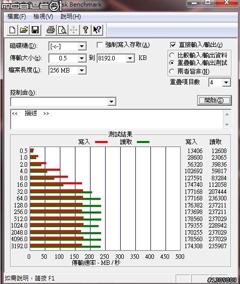Expand the 檔案長度 256 MB dropdown
The width and height of the screenshot is (240, 284).
tap(82, 70)
